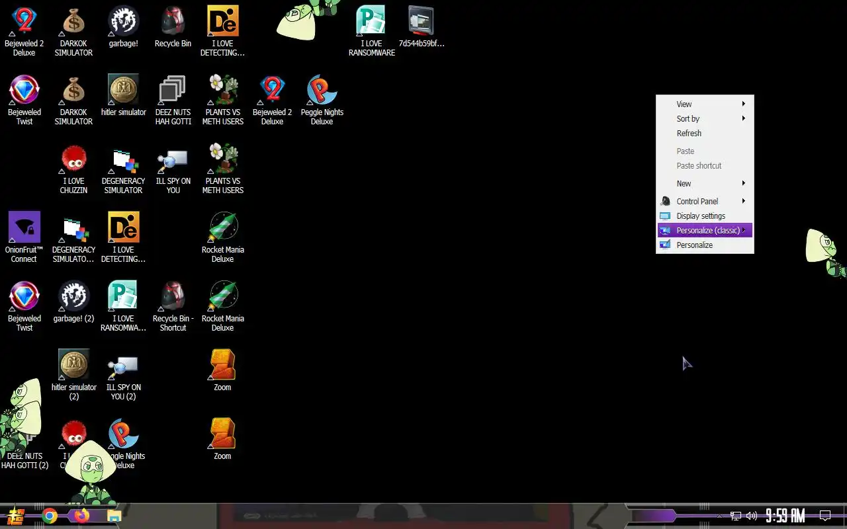847x529 pixels.
Task: Select the garbage! (2) desktop icon
Action: [73, 302]
